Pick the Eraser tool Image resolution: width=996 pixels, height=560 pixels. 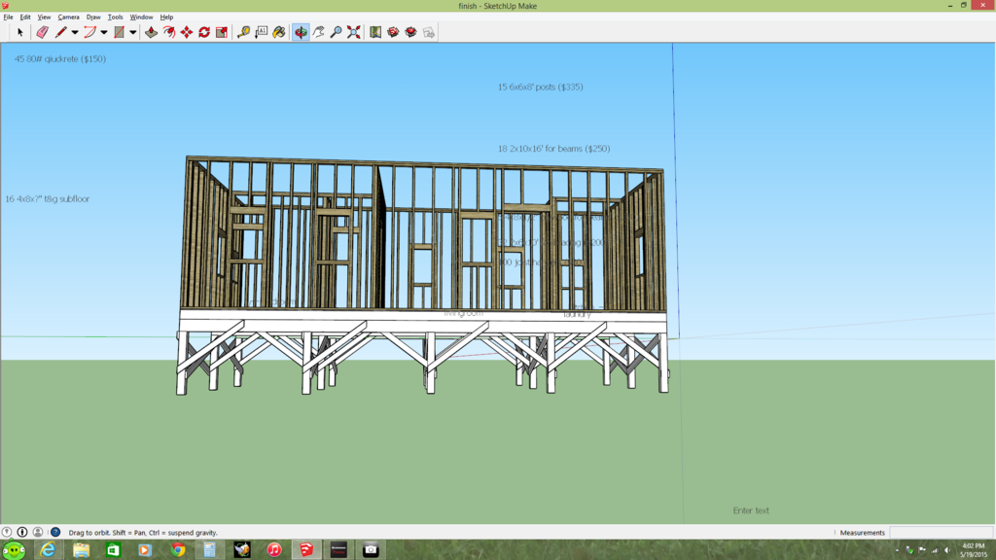pos(42,32)
